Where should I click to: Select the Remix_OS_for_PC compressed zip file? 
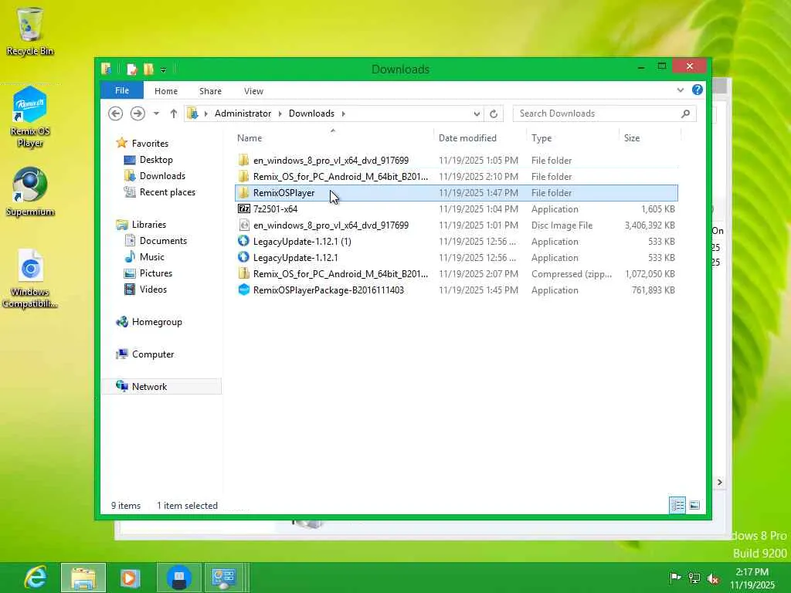[x=457, y=274]
